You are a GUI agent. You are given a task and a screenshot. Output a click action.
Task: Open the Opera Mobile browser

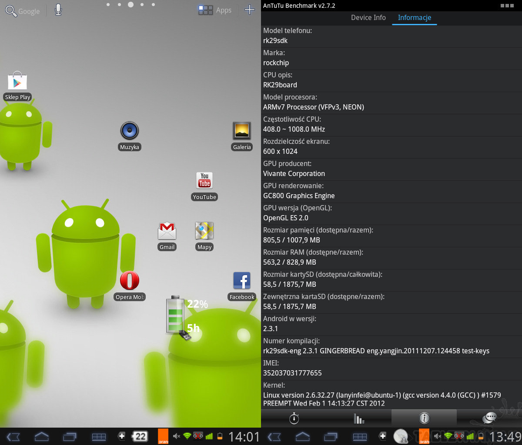(130, 281)
